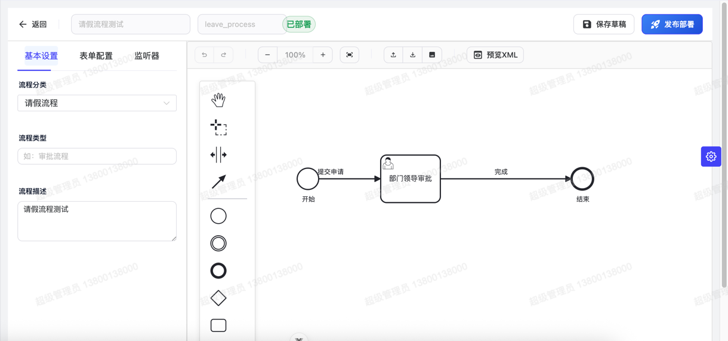728x341 pixels.
Task: Click 发布部署 button
Action: (x=672, y=24)
